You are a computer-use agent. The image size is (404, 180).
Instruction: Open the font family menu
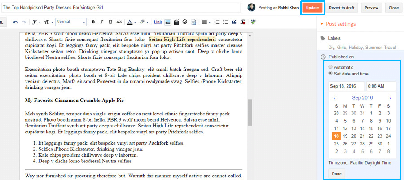(36, 22)
